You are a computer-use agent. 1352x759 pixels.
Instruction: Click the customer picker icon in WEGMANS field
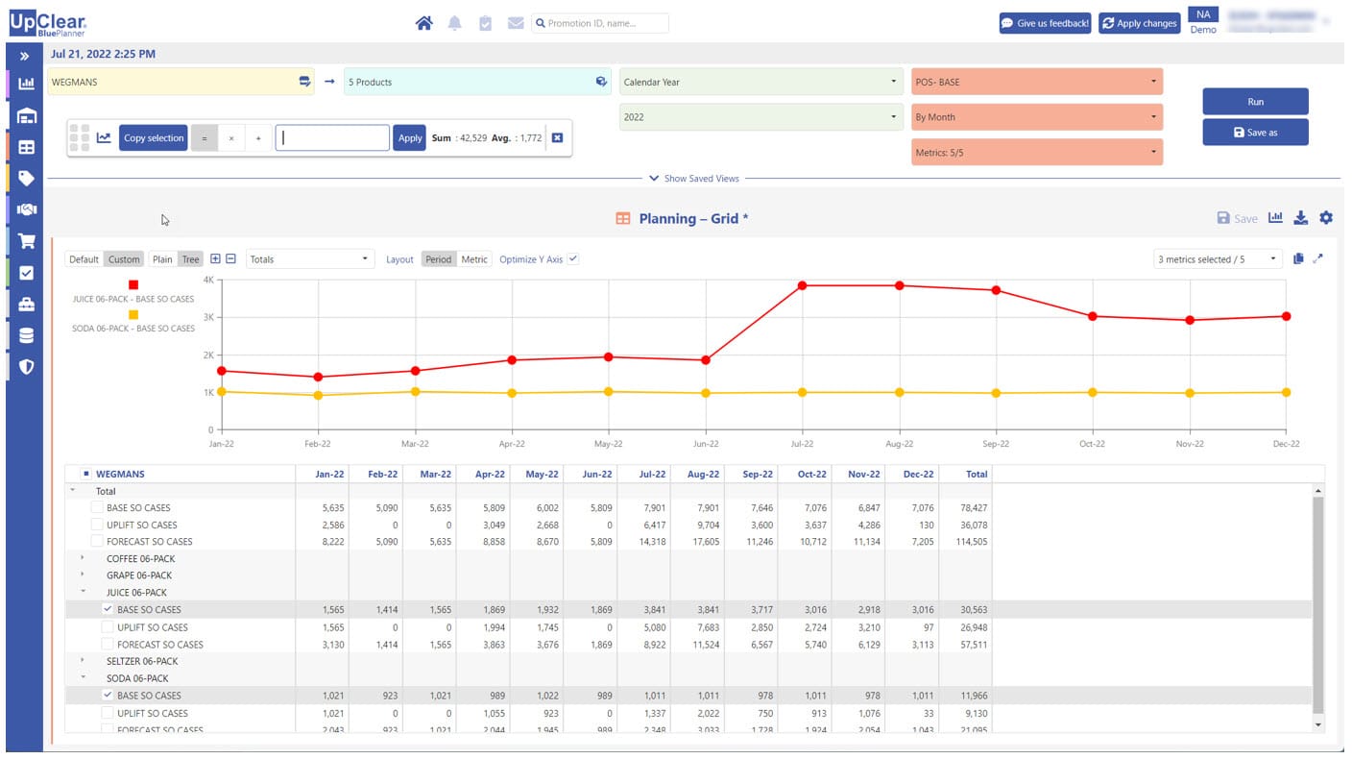(x=304, y=82)
